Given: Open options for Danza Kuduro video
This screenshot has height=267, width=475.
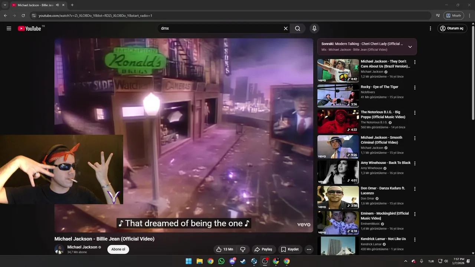Looking at the screenshot, I should (415, 189).
